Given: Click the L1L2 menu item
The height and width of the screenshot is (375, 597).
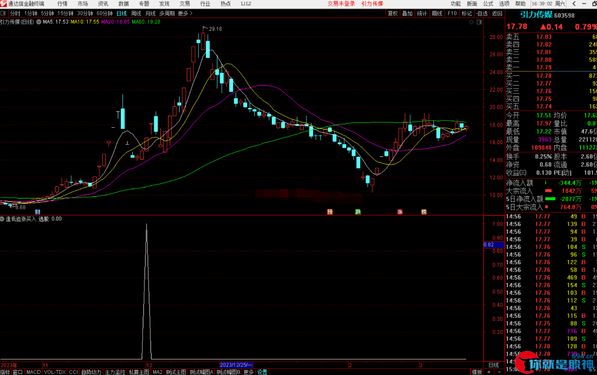Looking at the screenshot, I should coord(246,3).
